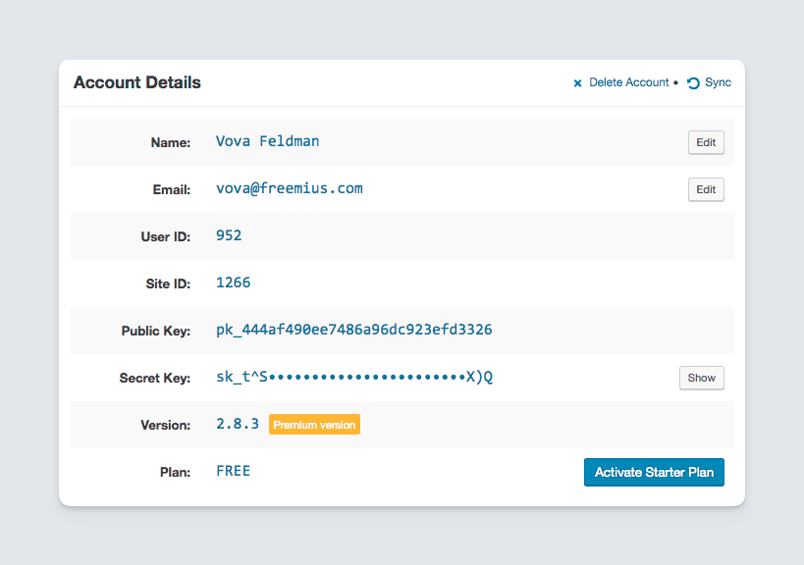Edit the Email address vova@freemius.com
The width and height of the screenshot is (804, 565).
tap(705, 189)
